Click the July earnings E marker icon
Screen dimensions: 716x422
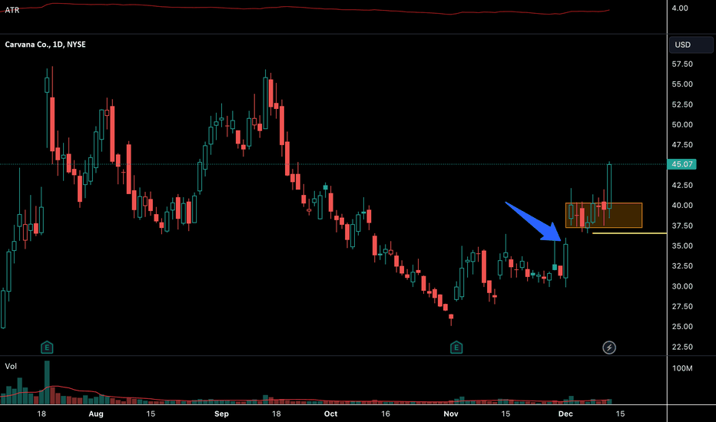click(47, 348)
